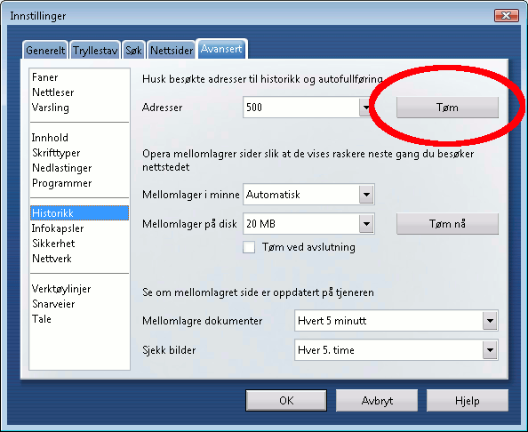
Task: Click the Tøm nå button
Action: (x=447, y=224)
